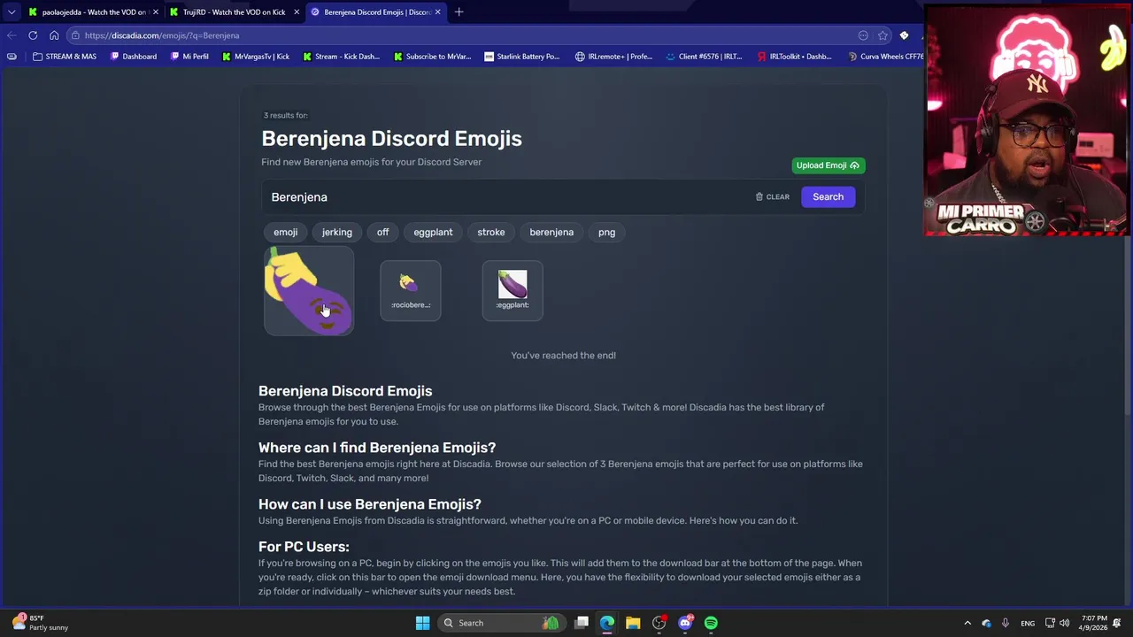Open OBS Studio from the taskbar
The height and width of the screenshot is (637, 1133).
[659, 623]
